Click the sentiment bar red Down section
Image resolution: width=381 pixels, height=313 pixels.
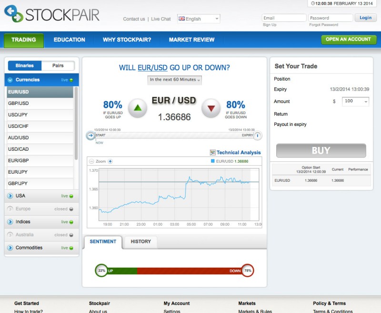(189, 271)
